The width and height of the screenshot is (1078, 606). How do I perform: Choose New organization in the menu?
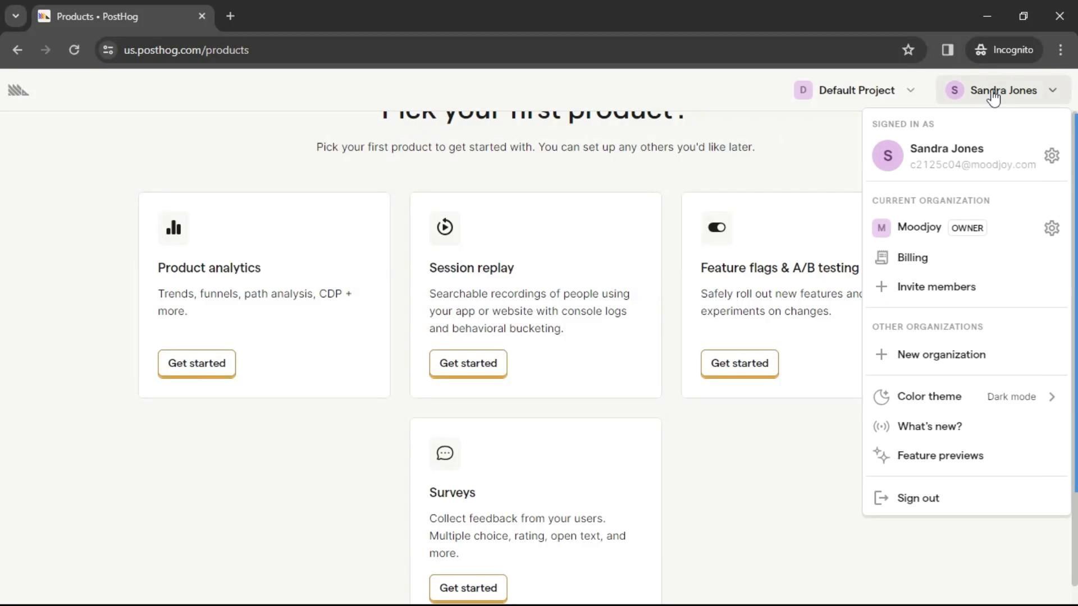click(x=941, y=355)
